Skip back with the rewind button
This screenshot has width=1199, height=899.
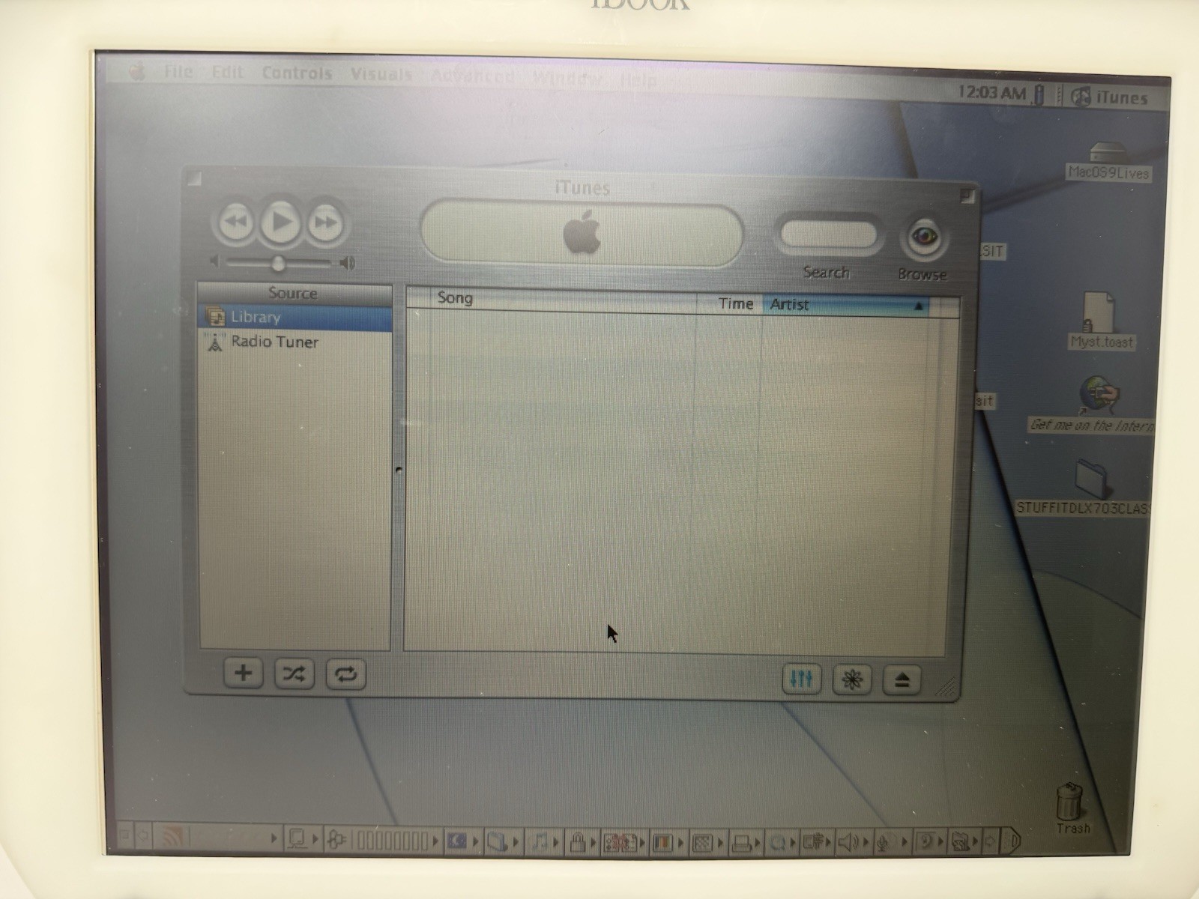coord(235,223)
